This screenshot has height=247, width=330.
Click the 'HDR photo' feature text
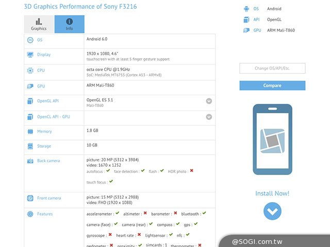pos(177,171)
